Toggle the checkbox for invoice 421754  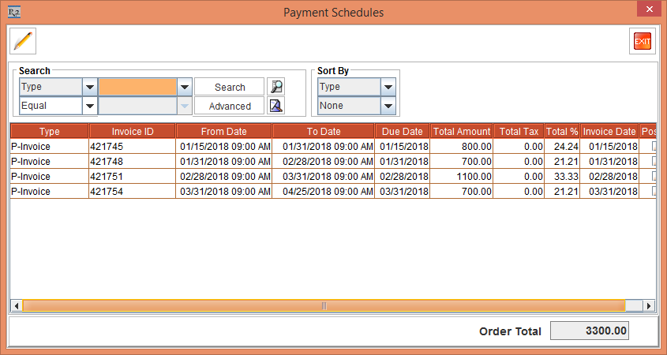[654, 192]
